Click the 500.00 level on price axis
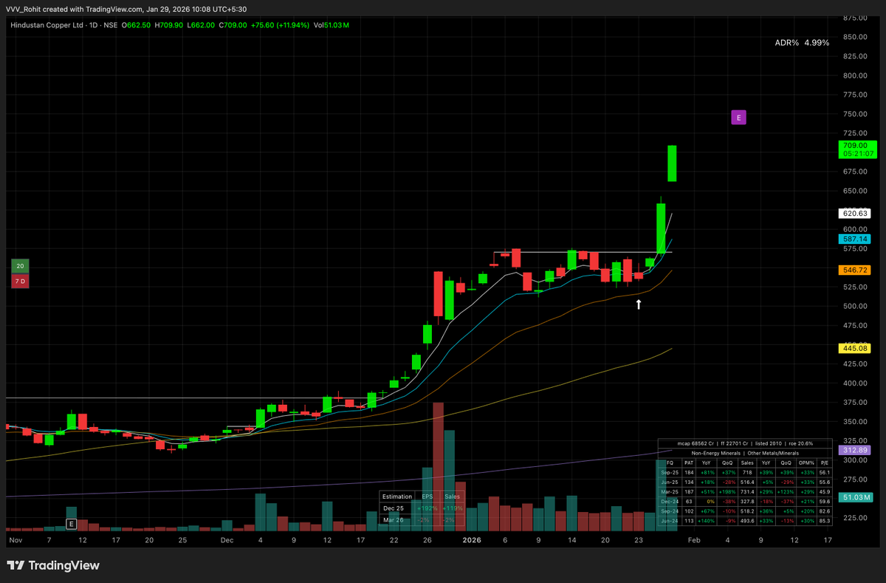Screen dimensions: 886x583 tap(855, 306)
